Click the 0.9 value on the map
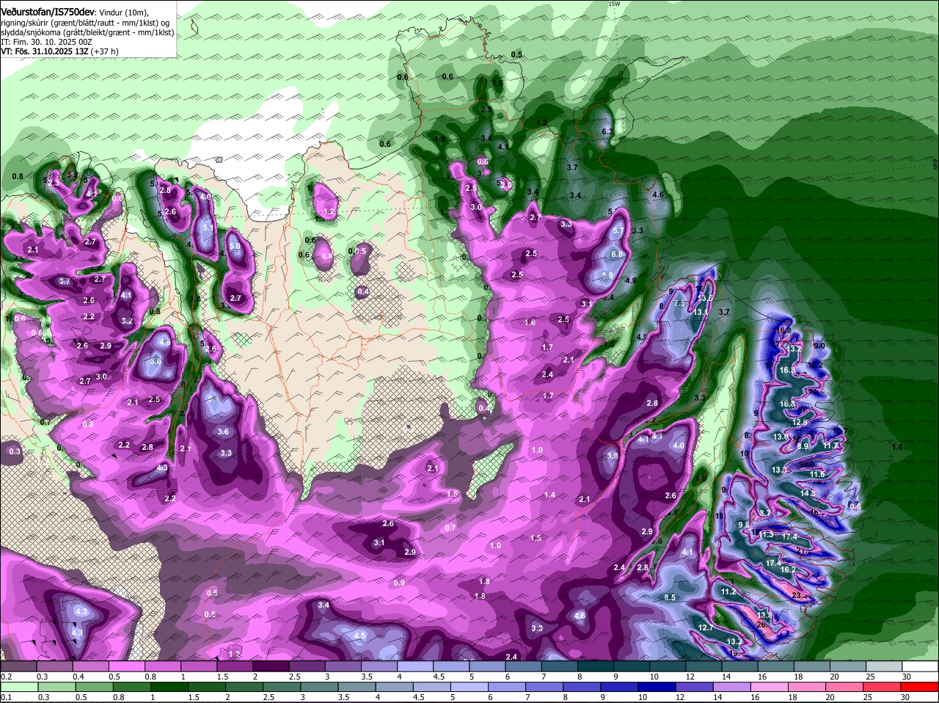Image resolution: width=939 pixels, height=703 pixels. point(399,583)
